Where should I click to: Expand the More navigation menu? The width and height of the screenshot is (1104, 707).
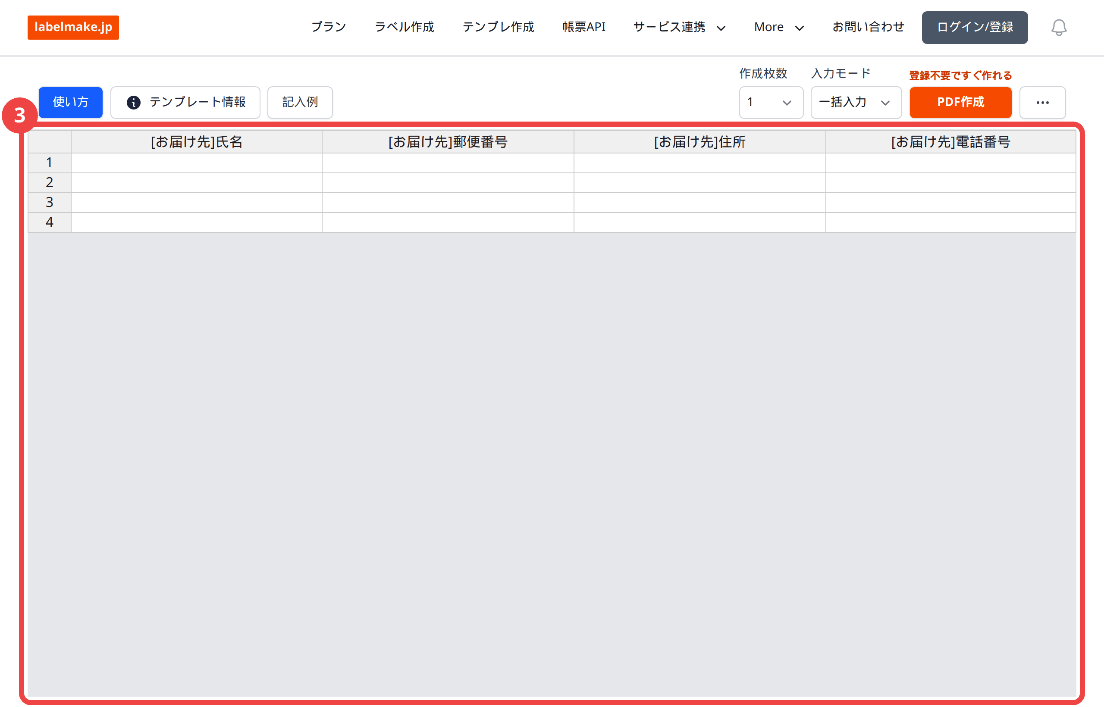point(779,27)
